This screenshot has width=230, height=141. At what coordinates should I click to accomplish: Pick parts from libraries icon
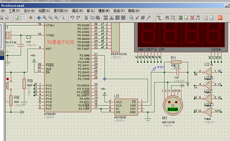(x=131, y=18)
